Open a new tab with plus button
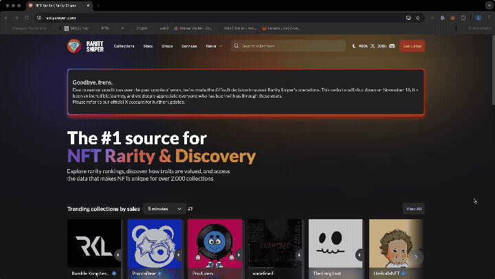The width and height of the screenshot is (495, 279). tap(98, 5)
